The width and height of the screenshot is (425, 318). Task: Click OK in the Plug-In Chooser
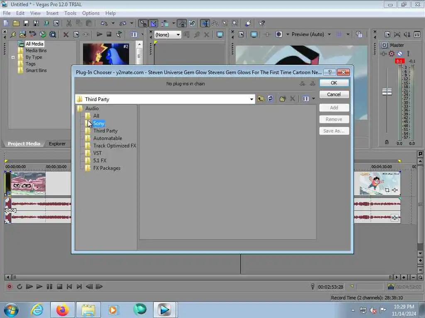(334, 83)
